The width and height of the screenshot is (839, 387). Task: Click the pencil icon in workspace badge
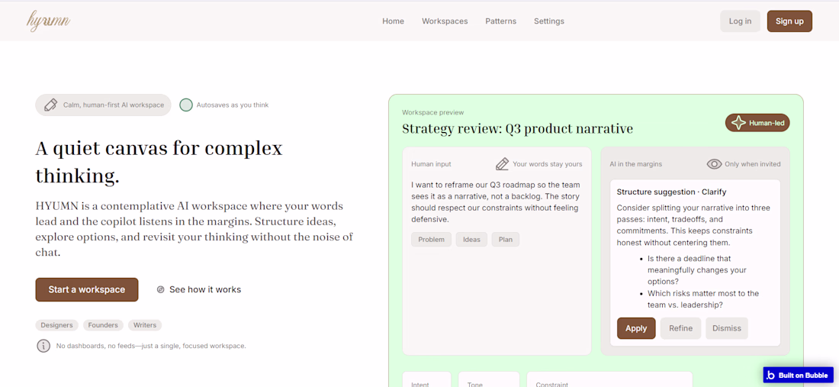[x=50, y=105]
